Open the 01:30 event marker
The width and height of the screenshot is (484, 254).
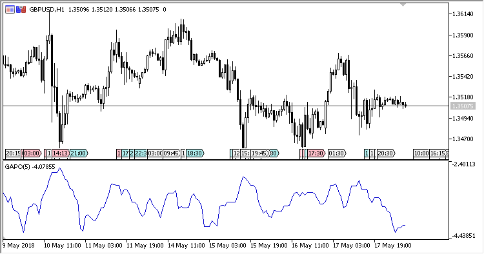[337, 153]
